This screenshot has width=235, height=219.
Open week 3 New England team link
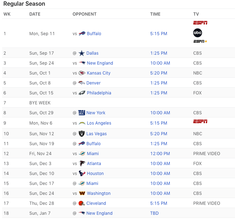tap(100, 63)
